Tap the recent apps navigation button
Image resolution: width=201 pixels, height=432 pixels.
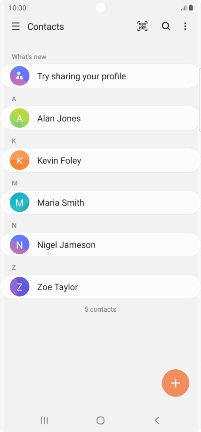(x=44, y=420)
